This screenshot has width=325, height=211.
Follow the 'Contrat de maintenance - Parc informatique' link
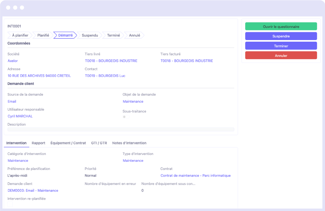coord(195,176)
